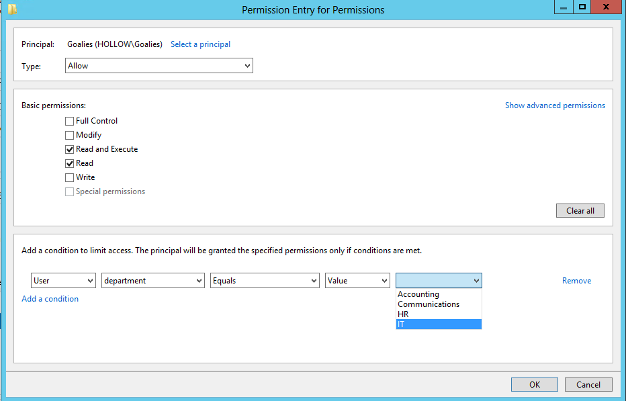Expand the User condition dropdown
This screenshot has height=401, width=626.
click(x=63, y=281)
